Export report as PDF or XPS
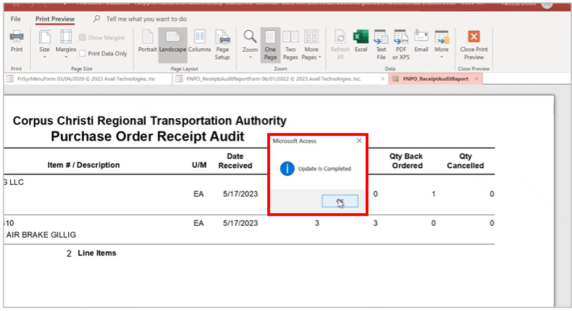 [x=400, y=45]
